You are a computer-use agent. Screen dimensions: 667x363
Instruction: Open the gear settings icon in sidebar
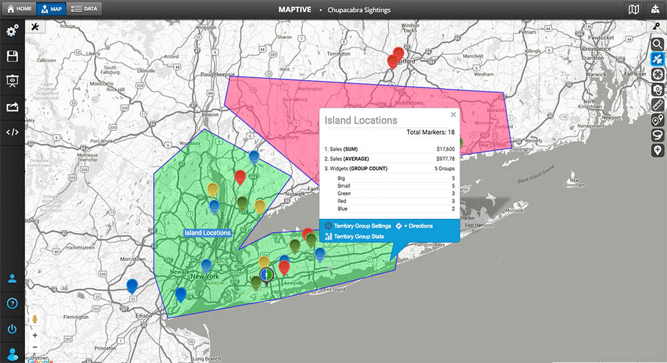[12, 31]
